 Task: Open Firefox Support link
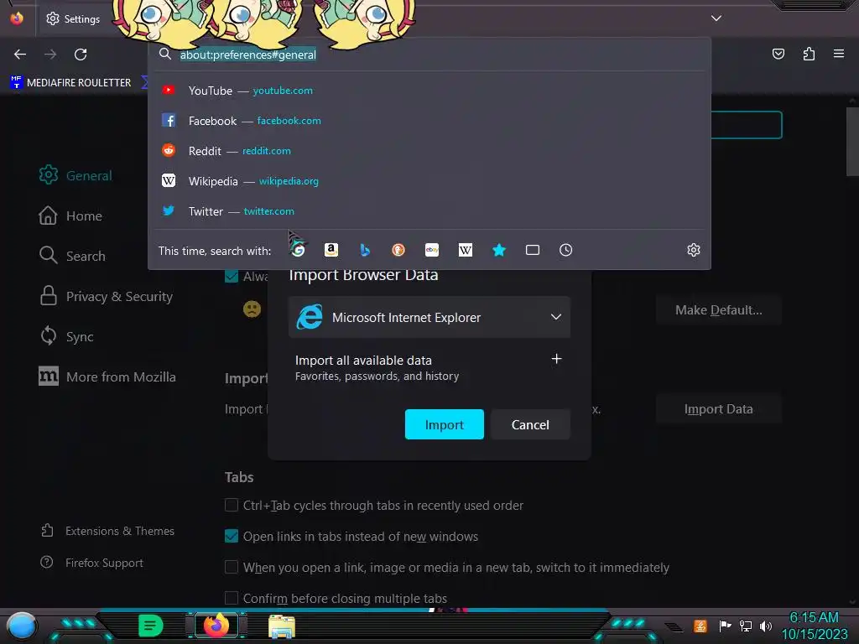click(92, 563)
